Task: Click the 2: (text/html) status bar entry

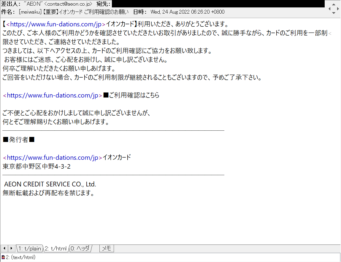Action: 21,258
